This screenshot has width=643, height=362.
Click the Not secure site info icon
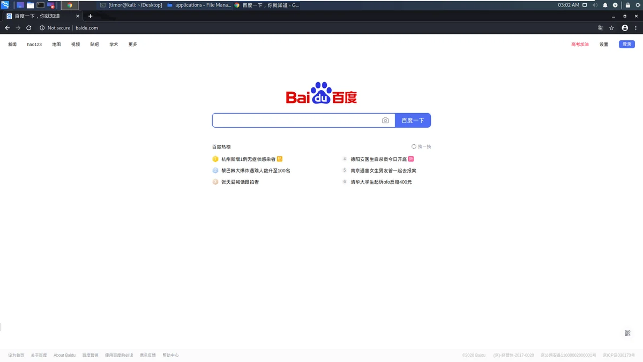tap(42, 28)
